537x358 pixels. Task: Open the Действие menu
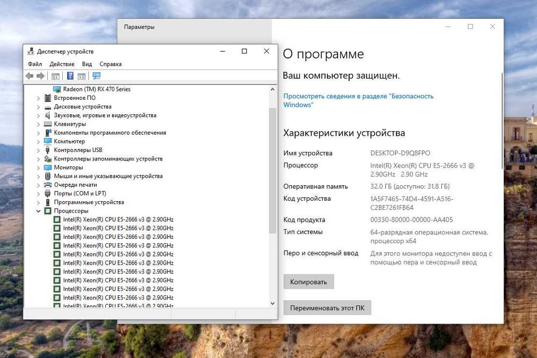coord(62,64)
